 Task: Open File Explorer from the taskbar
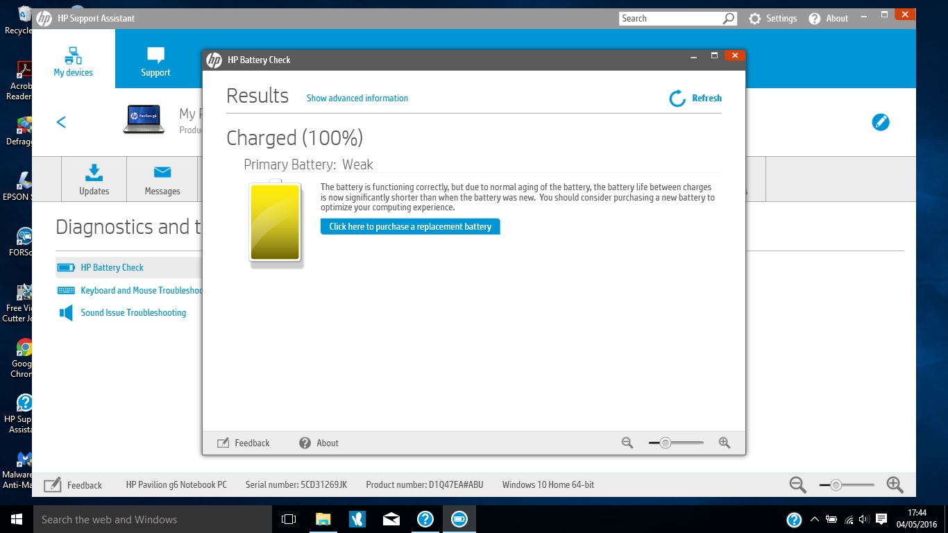[323, 519]
